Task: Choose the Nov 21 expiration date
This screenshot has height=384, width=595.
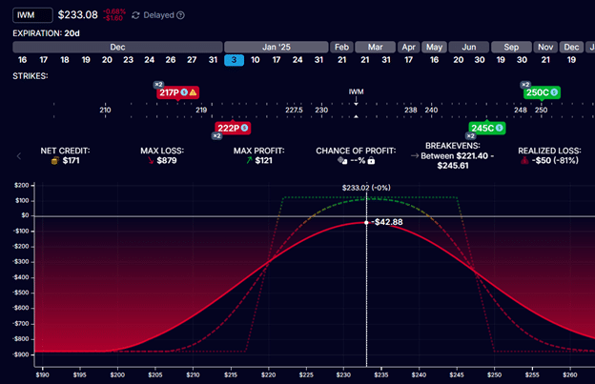Action: coord(545,60)
